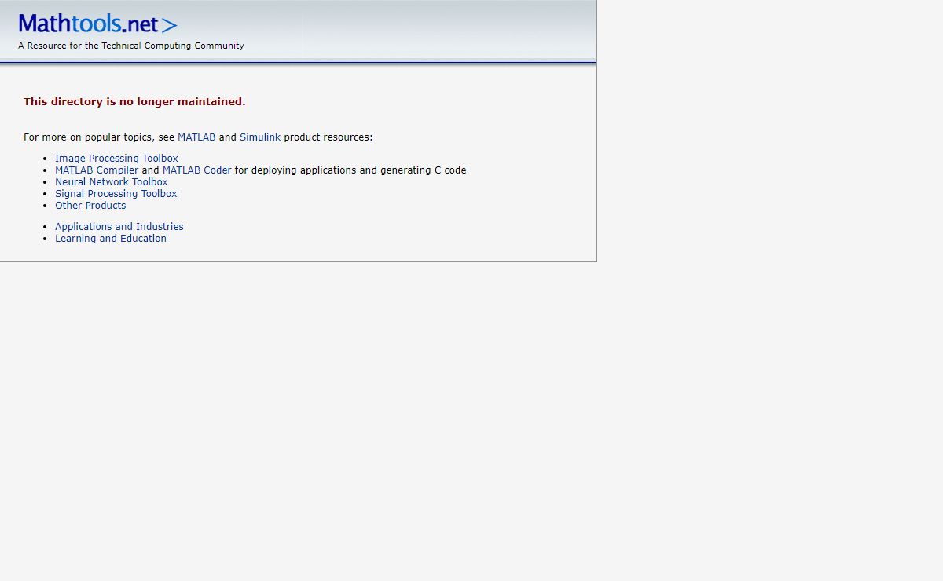Open Signal Processing Toolbox link

click(x=116, y=194)
